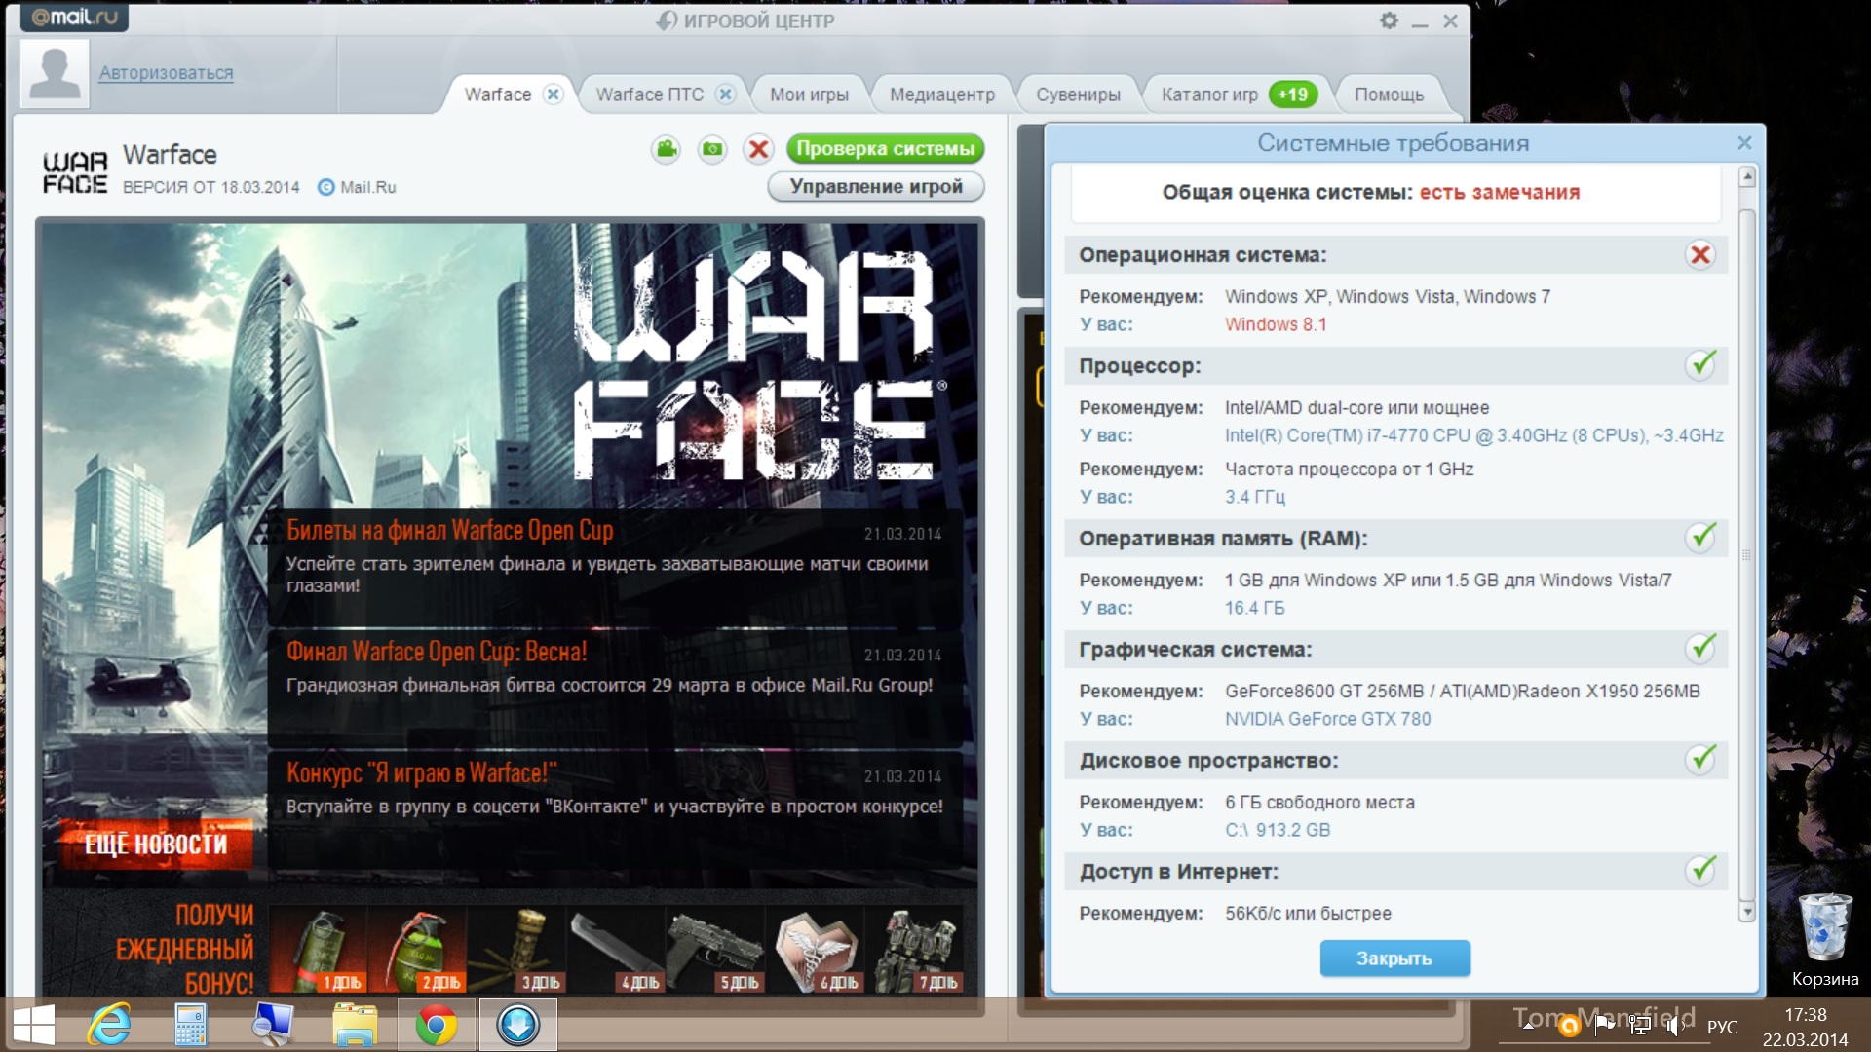Switch to the Warface ПТС tab
Screen dimensions: 1871x1052
coord(649,94)
